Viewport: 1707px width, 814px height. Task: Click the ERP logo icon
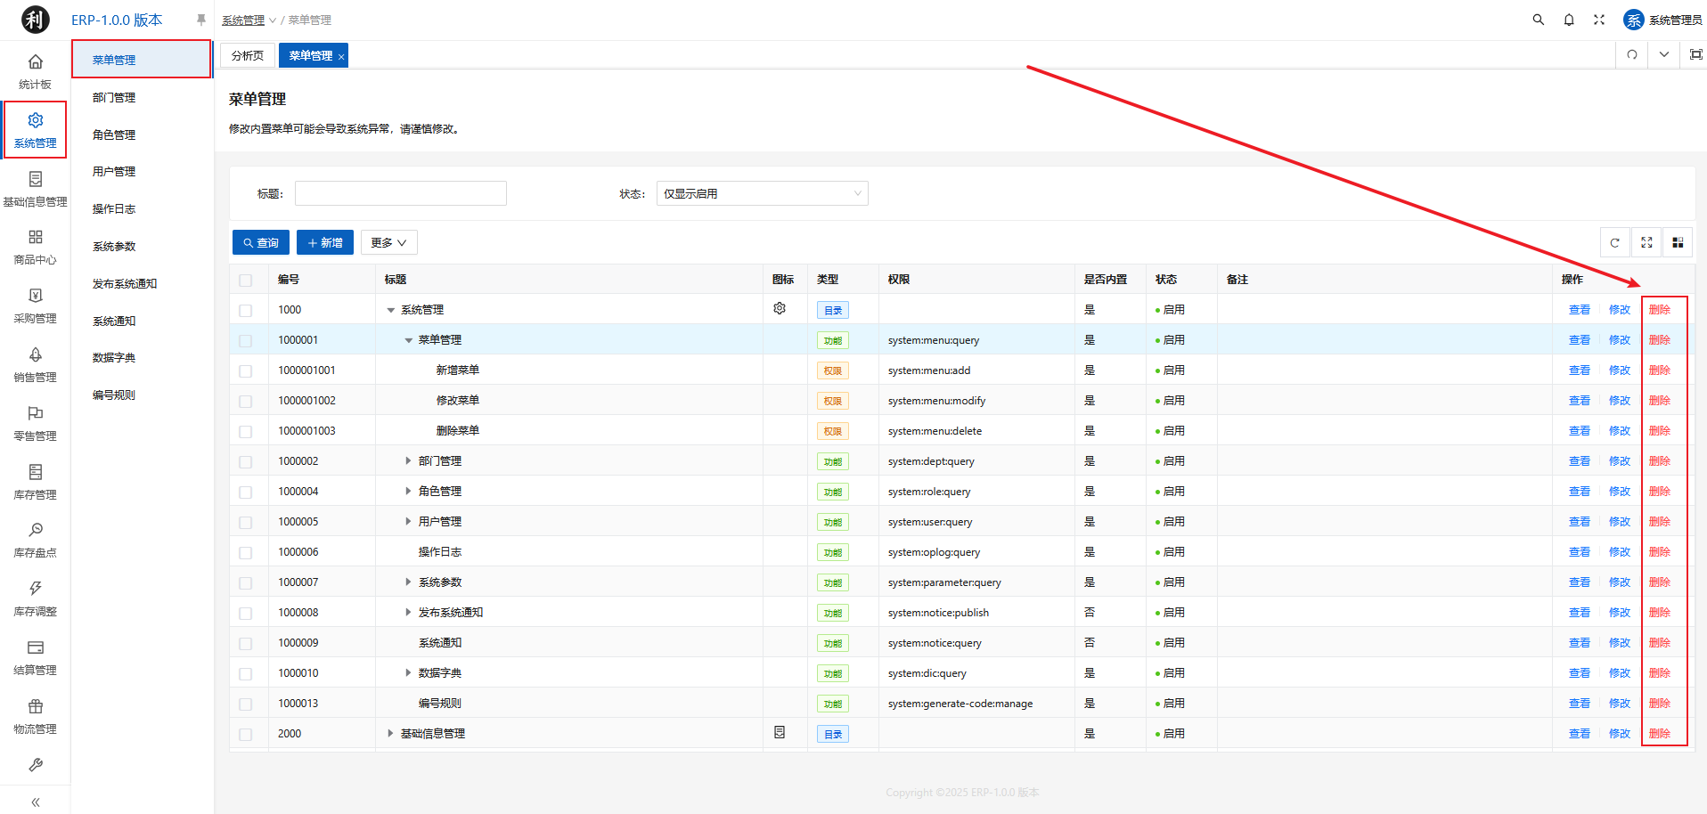coord(36,20)
